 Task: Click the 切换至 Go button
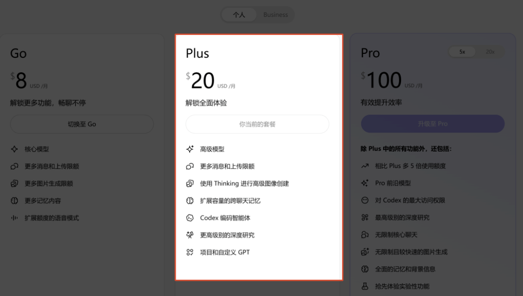click(x=82, y=124)
